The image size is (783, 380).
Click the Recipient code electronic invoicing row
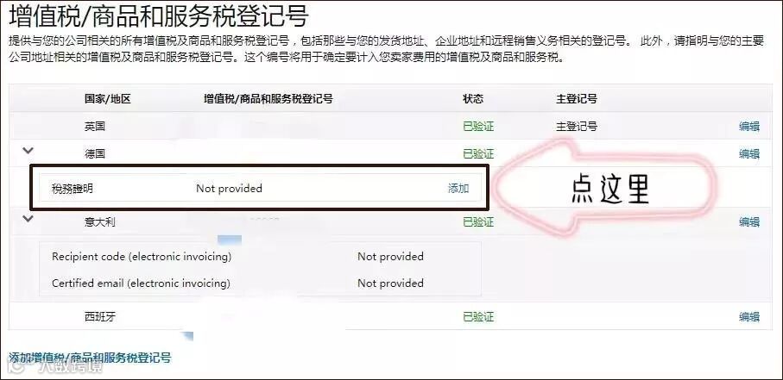260,256
